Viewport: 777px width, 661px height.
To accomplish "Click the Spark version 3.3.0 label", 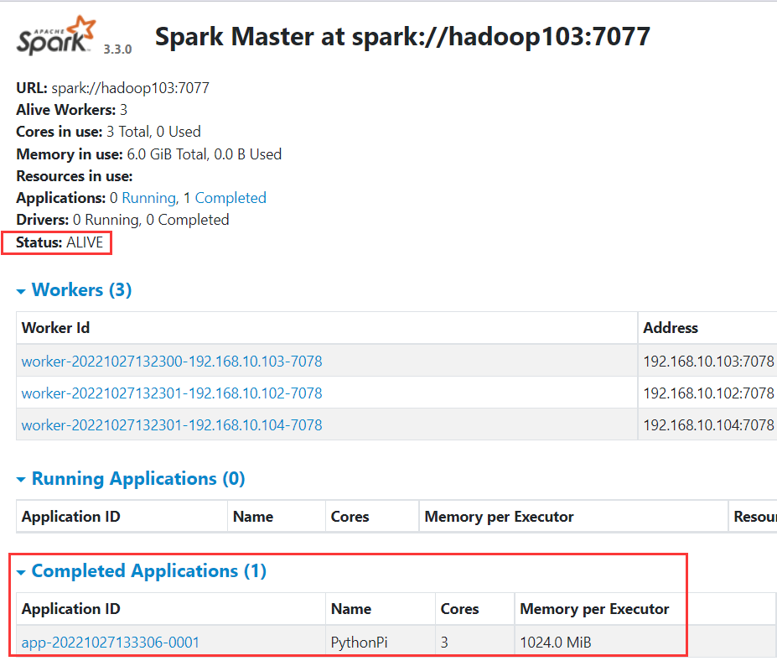I will pos(117,49).
